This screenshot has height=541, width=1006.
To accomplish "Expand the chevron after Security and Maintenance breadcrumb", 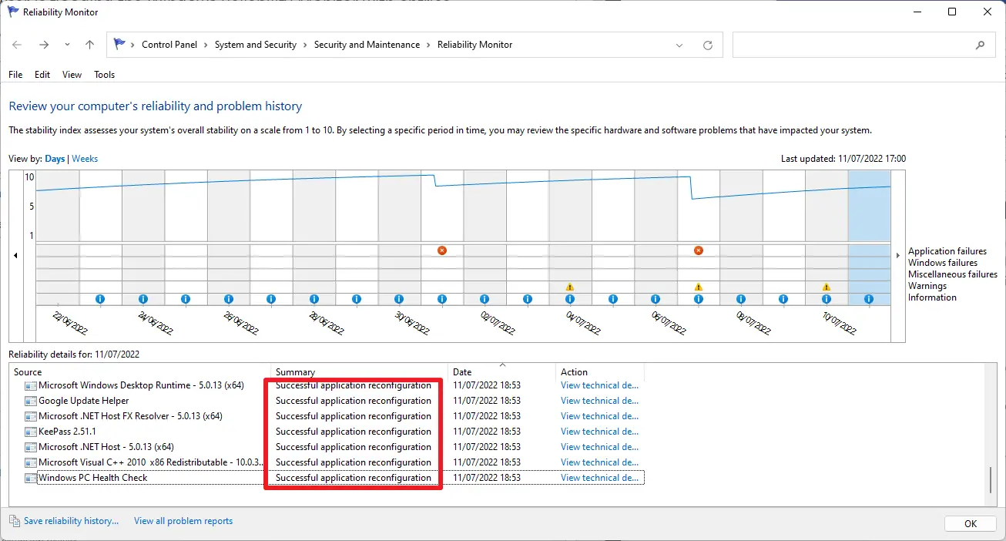I will 429,45.
